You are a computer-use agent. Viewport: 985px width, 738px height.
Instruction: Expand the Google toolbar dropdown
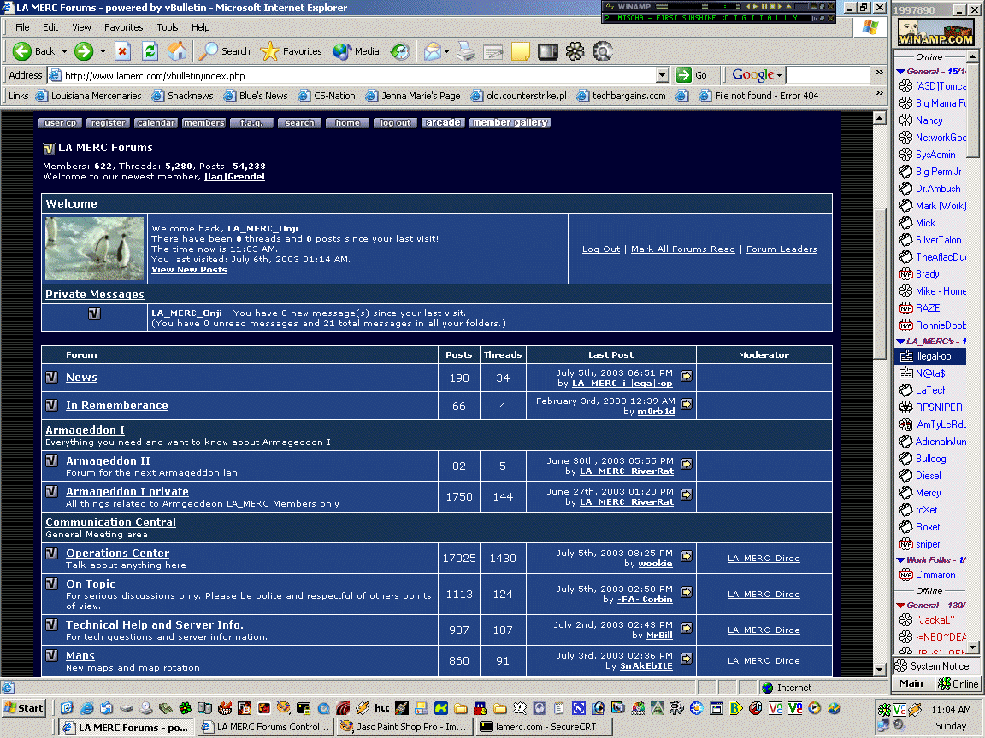coord(779,75)
